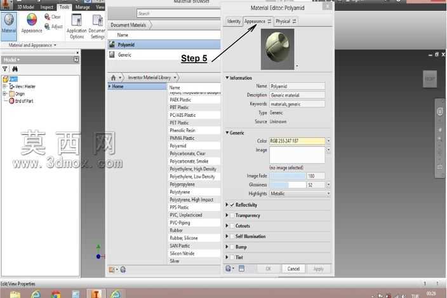Viewport: 447px width, 298px height.
Task: Adjust the Glossiness slider
Action: tap(288, 185)
